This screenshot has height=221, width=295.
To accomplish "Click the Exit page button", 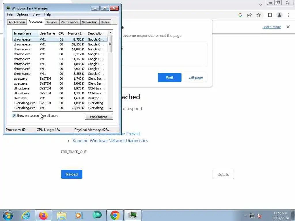I will pos(196,77).
